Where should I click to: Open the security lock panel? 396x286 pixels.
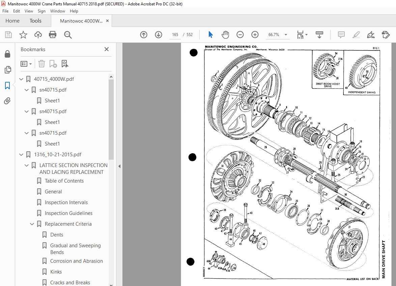[7, 54]
